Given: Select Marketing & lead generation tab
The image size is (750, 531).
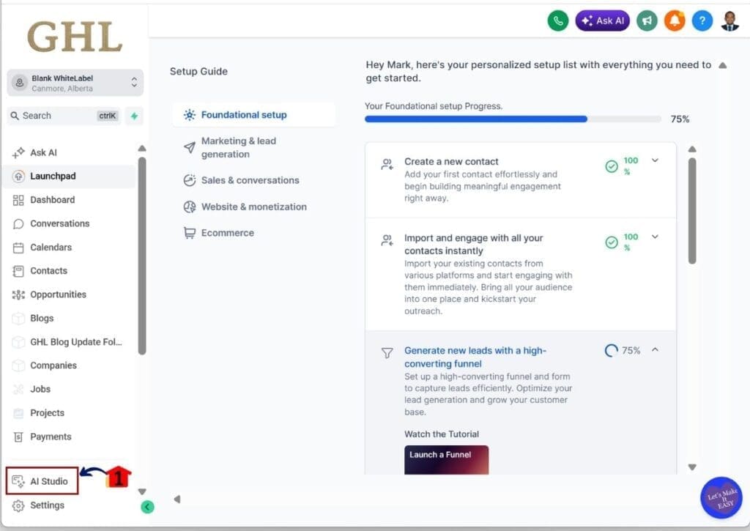Looking at the screenshot, I should point(238,147).
